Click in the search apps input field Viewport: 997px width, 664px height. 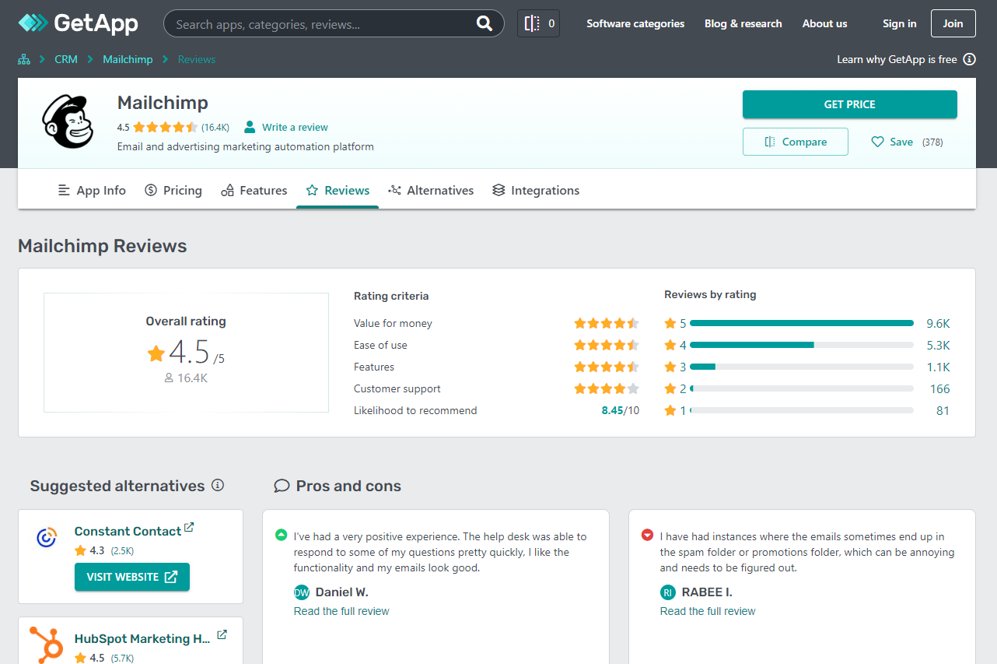(x=323, y=24)
